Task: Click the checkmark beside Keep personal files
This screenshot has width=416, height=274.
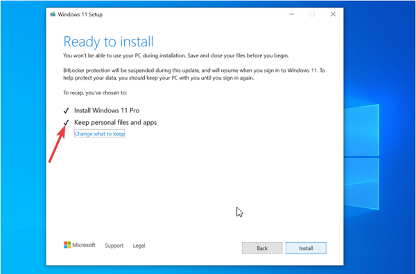Action: [66, 122]
